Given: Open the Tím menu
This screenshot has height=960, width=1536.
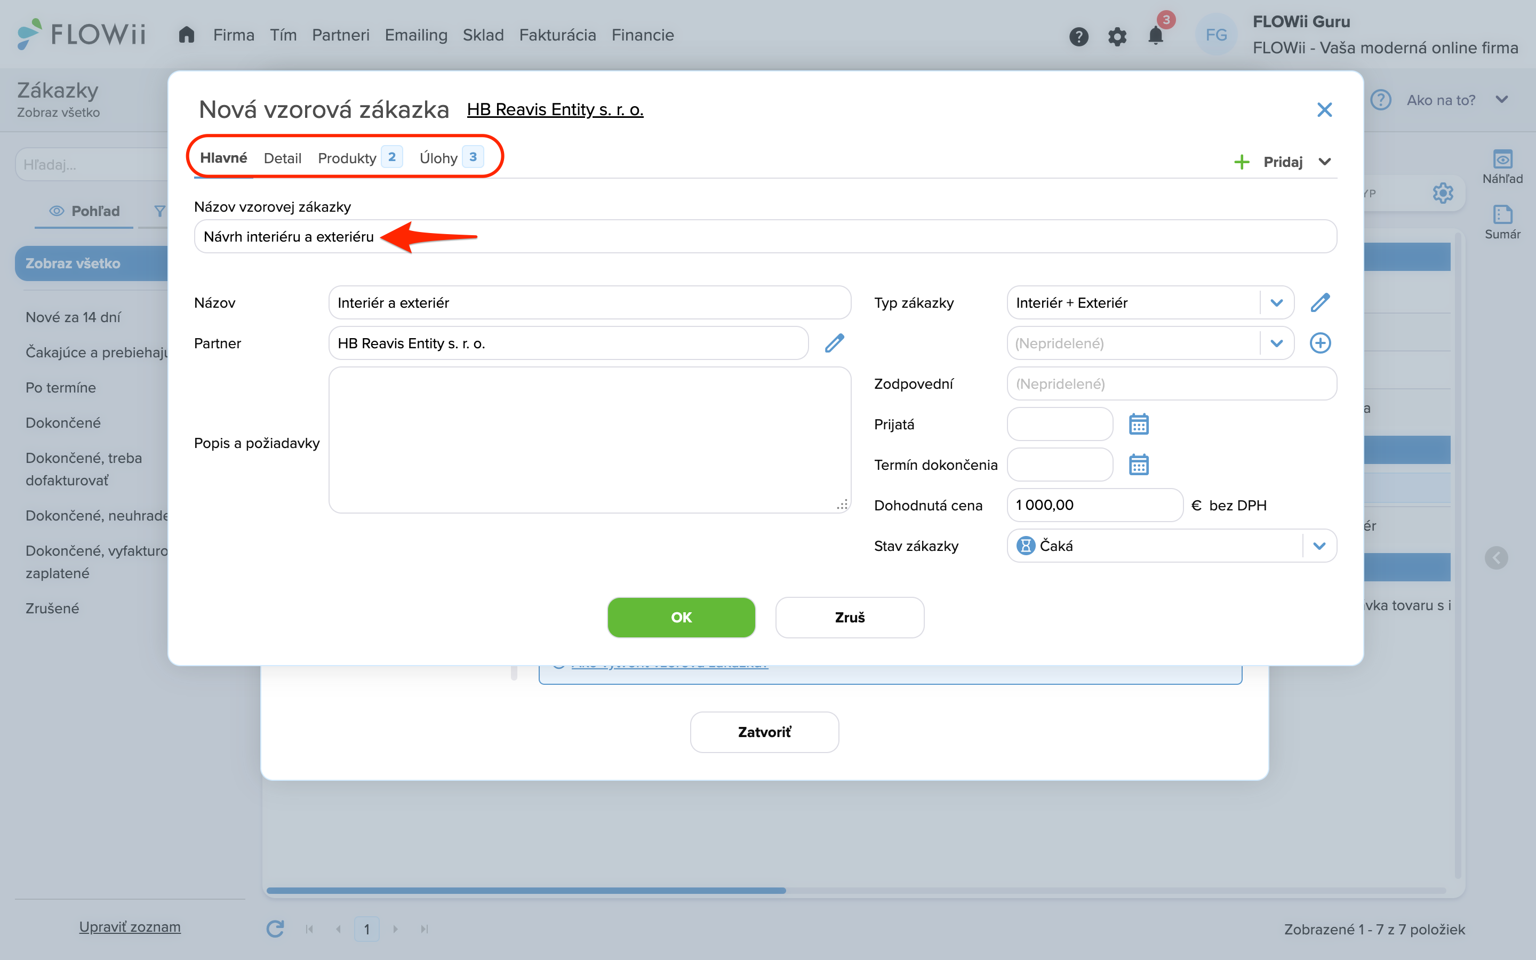Looking at the screenshot, I should pyautogui.click(x=283, y=35).
